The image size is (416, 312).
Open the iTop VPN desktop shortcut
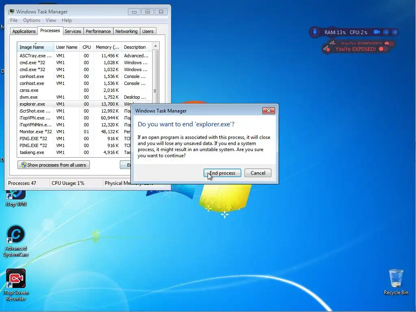coord(16,198)
